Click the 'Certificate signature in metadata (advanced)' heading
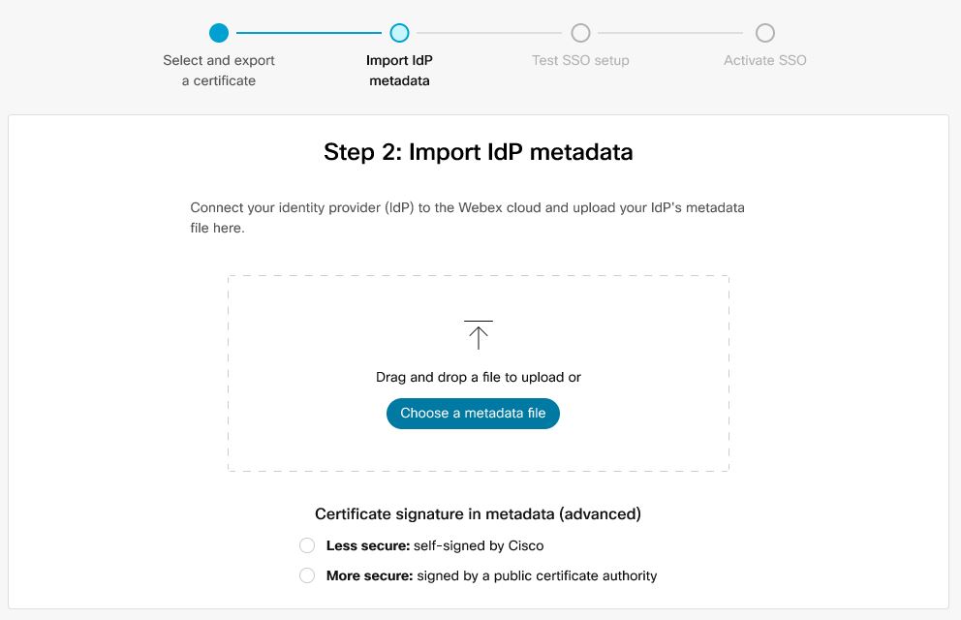Screen dimensions: 961x620 coord(478,514)
